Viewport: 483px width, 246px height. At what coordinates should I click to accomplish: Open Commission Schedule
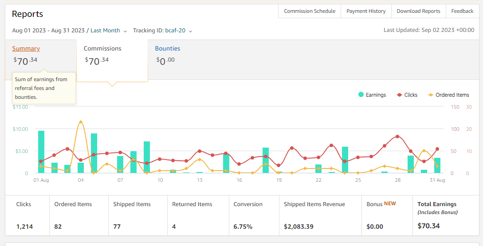[310, 11]
